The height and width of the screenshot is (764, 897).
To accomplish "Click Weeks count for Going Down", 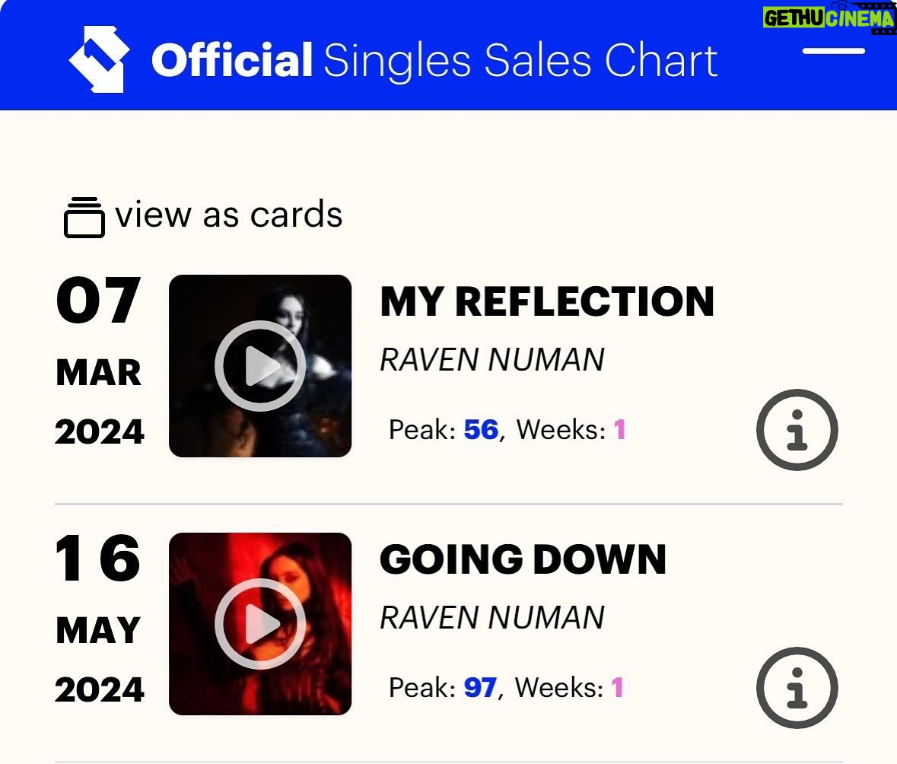I will click(x=617, y=688).
